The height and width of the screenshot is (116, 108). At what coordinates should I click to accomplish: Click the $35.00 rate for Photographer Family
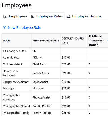(66, 113)
